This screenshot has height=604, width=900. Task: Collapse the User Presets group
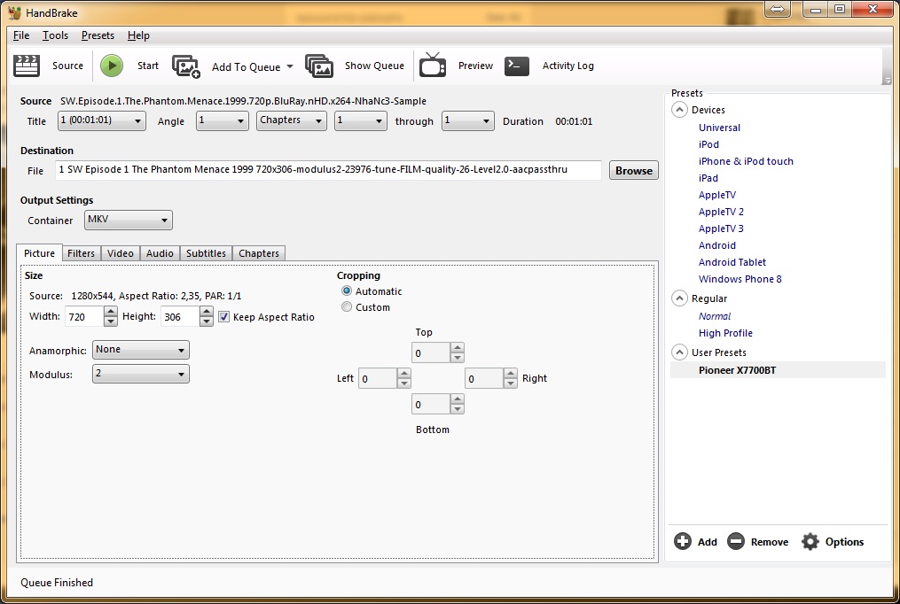(x=679, y=352)
